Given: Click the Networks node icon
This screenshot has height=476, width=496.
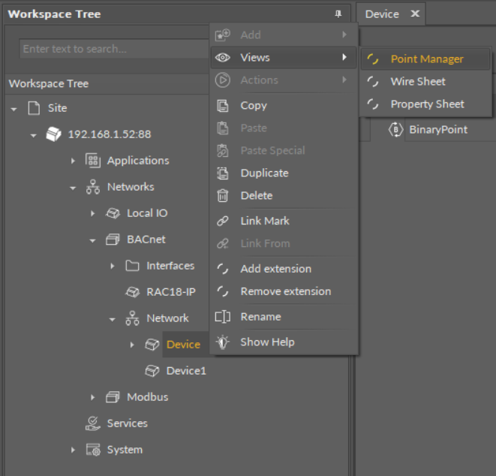Looking at the screenshot, I should pos(93,187).
